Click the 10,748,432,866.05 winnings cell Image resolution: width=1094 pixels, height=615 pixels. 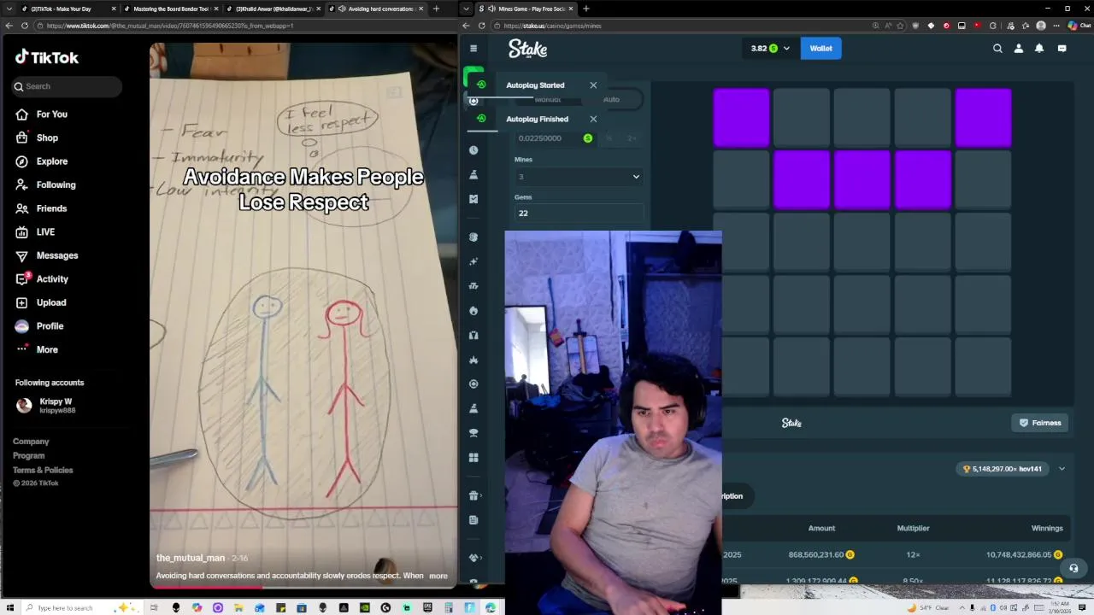(1024, 555)
